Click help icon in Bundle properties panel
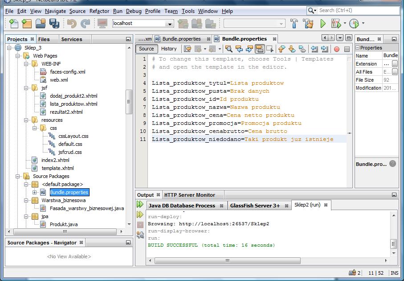The width and height of the screenshot is (404, 281). click(392, 164)
